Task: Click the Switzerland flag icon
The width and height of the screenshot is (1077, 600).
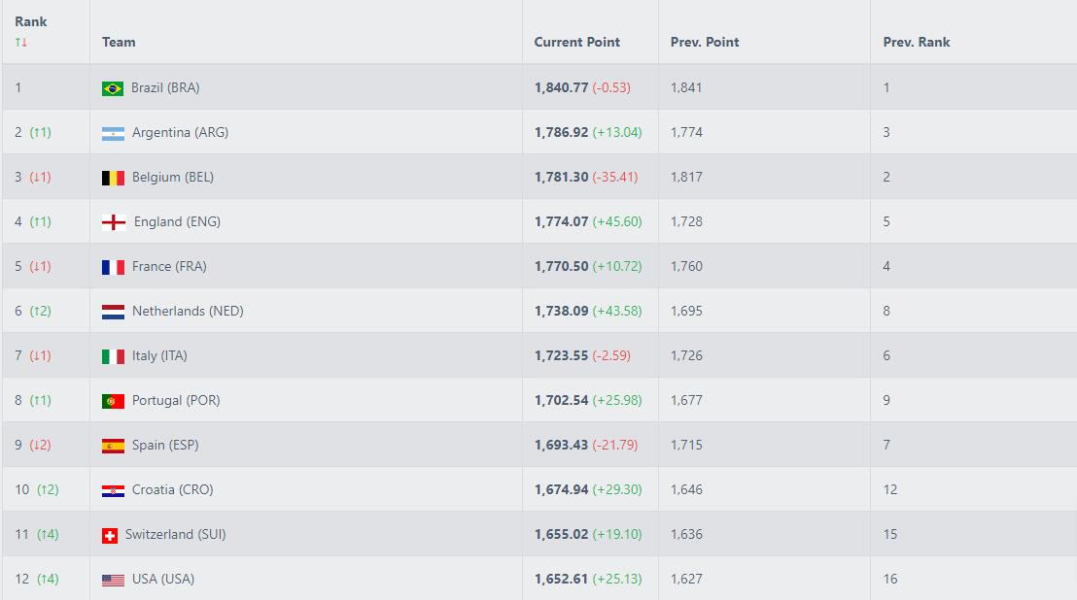Action: [109, 535]
